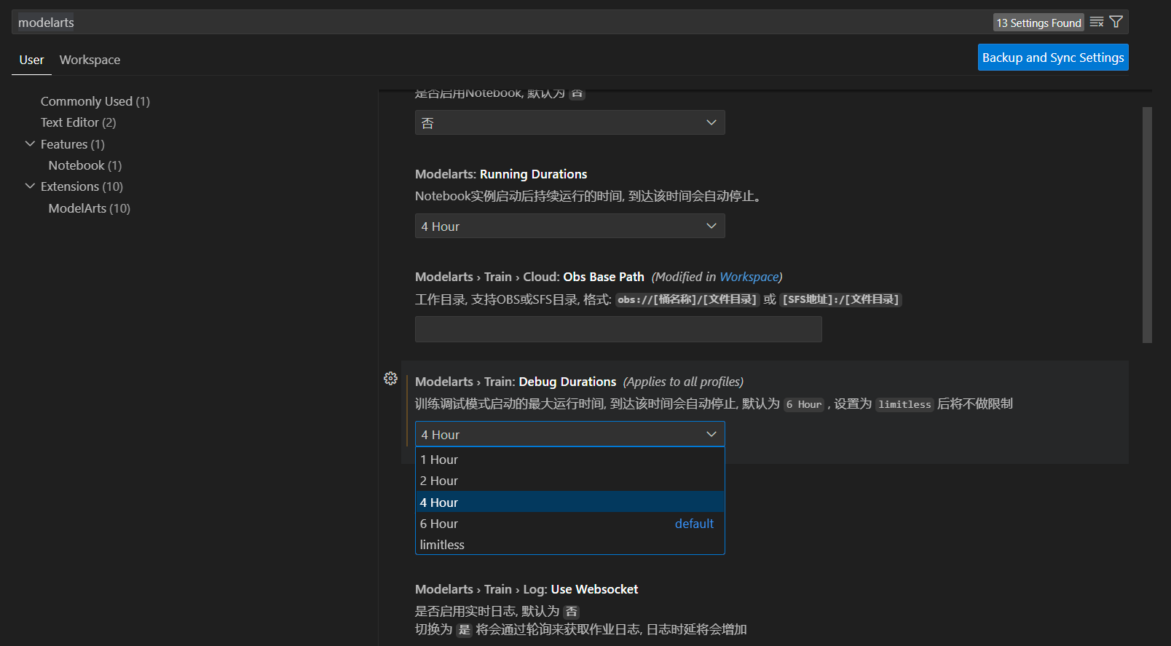Image resolution: width=1171 pixels, height=646 pixels.
Task: Choose 1 Hour from dropdown list
Action: point(570,460)
